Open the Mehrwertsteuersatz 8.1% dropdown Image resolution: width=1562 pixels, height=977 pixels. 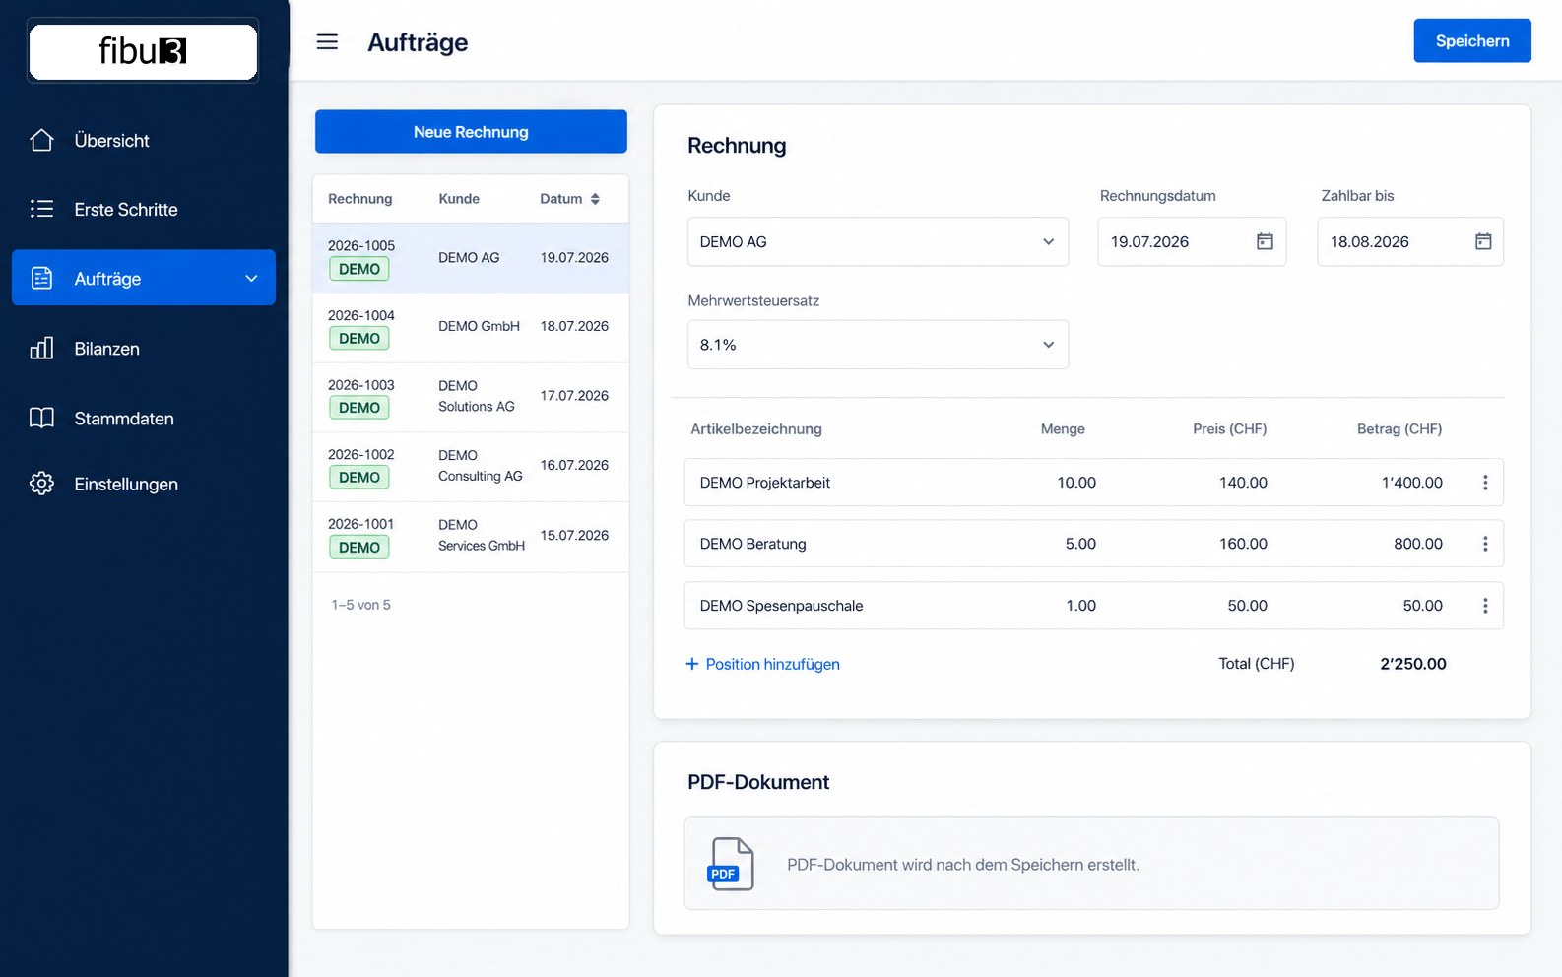(x=878, y=345)
